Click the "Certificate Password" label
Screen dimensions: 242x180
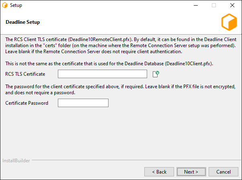coord(27,103)
